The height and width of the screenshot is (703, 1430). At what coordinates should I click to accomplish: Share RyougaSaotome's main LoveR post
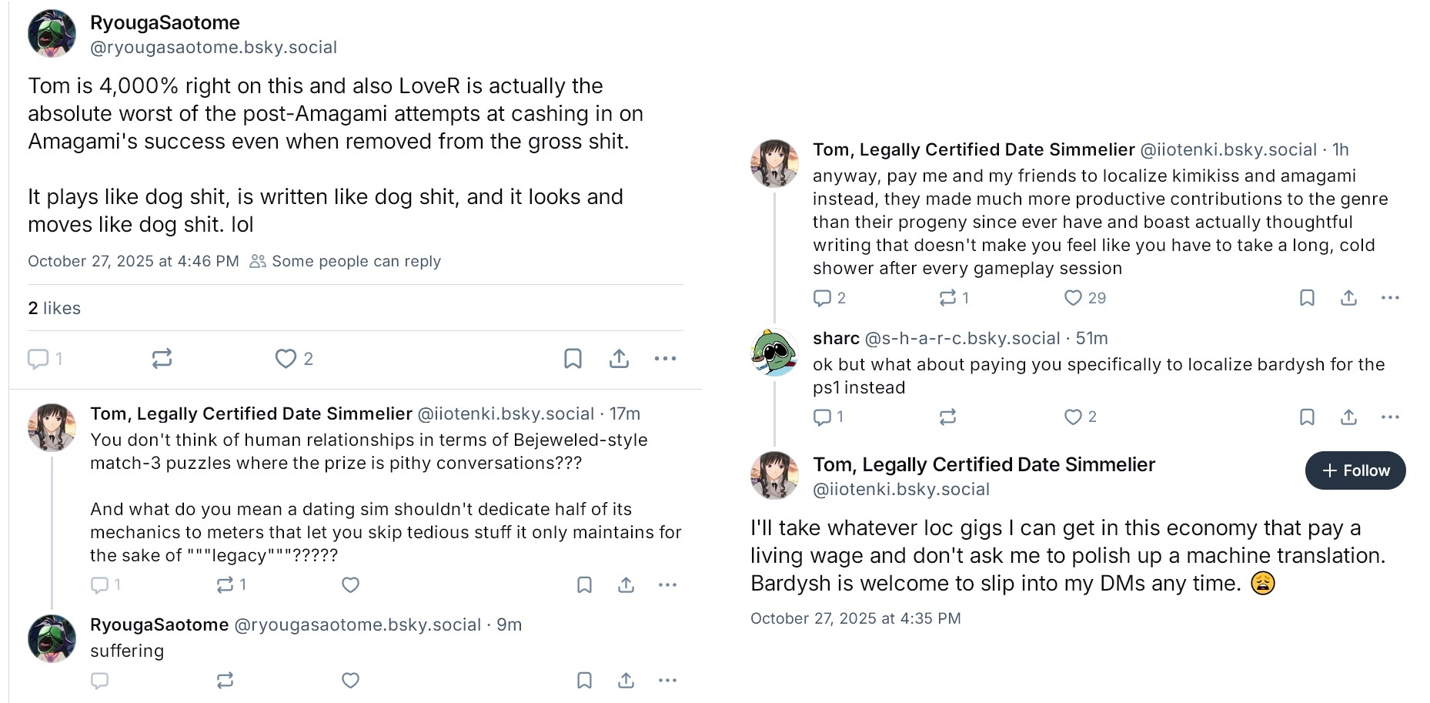pyautogui.click(x=619, y=359)
